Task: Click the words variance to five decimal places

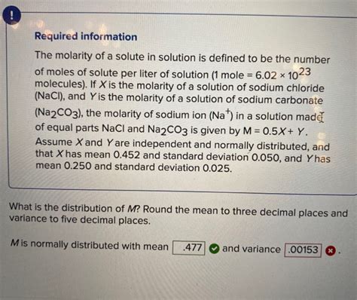Action: (80, 219)
